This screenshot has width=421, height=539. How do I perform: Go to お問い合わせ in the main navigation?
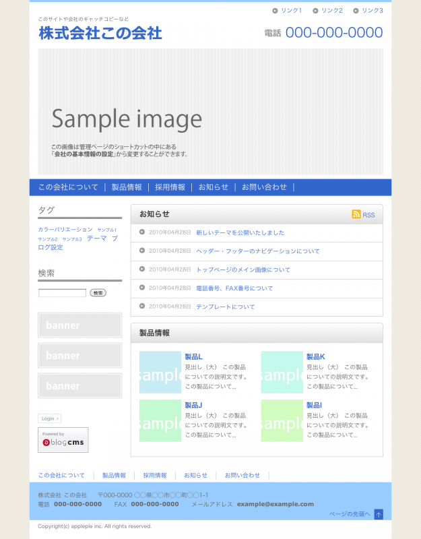(x=264, y=187)
